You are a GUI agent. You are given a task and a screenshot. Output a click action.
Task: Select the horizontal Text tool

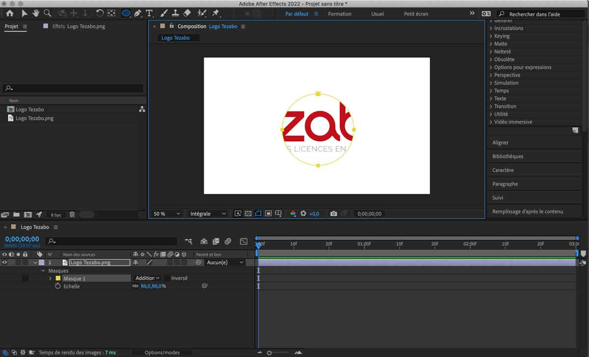[x=149, y=13]
